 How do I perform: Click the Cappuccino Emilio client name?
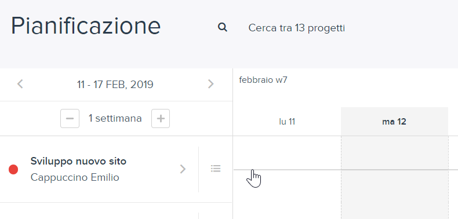point(75,177)
